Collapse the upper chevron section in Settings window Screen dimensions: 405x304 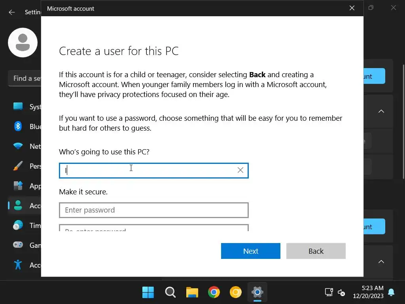pos(381,111)
